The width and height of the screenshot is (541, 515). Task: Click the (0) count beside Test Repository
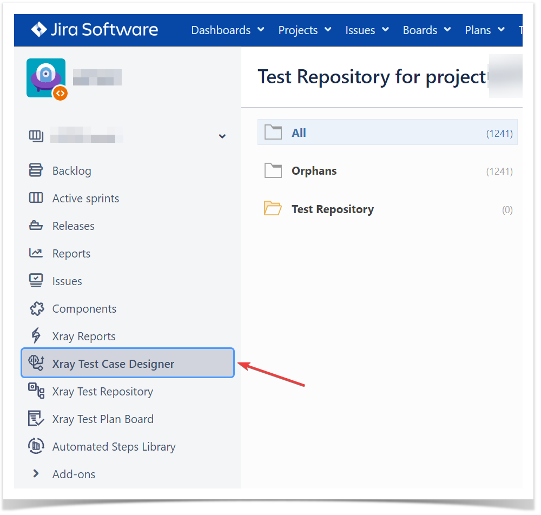[x=507, y=210]
